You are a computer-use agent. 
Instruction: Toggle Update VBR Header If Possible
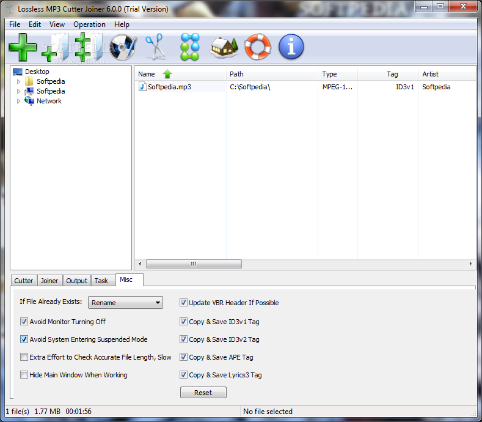point(183,303)
